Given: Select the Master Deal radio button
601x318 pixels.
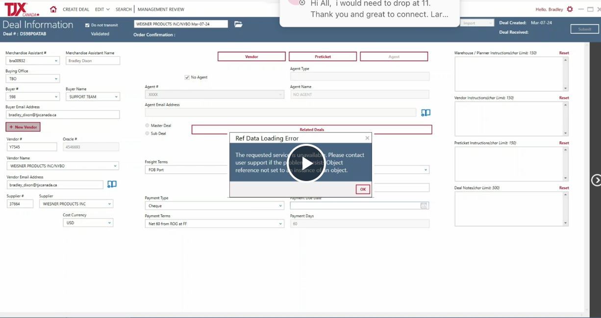Looking at the screenshot, I should pos(147,126).
